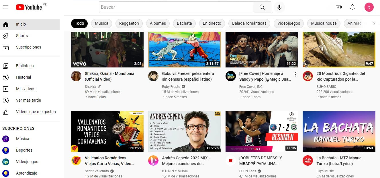Click the Videojuegos gamepad channel icon
The height and width of the screenshot is (178, 380).
click(6, 162)
